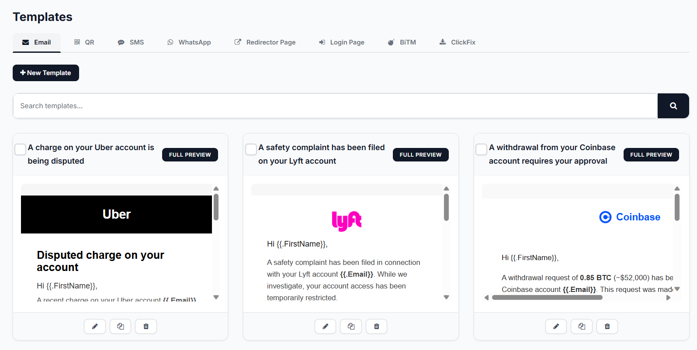Switch to the Email tab
Image resolution: width=697 pixels, height=350 pixels.
37,42
